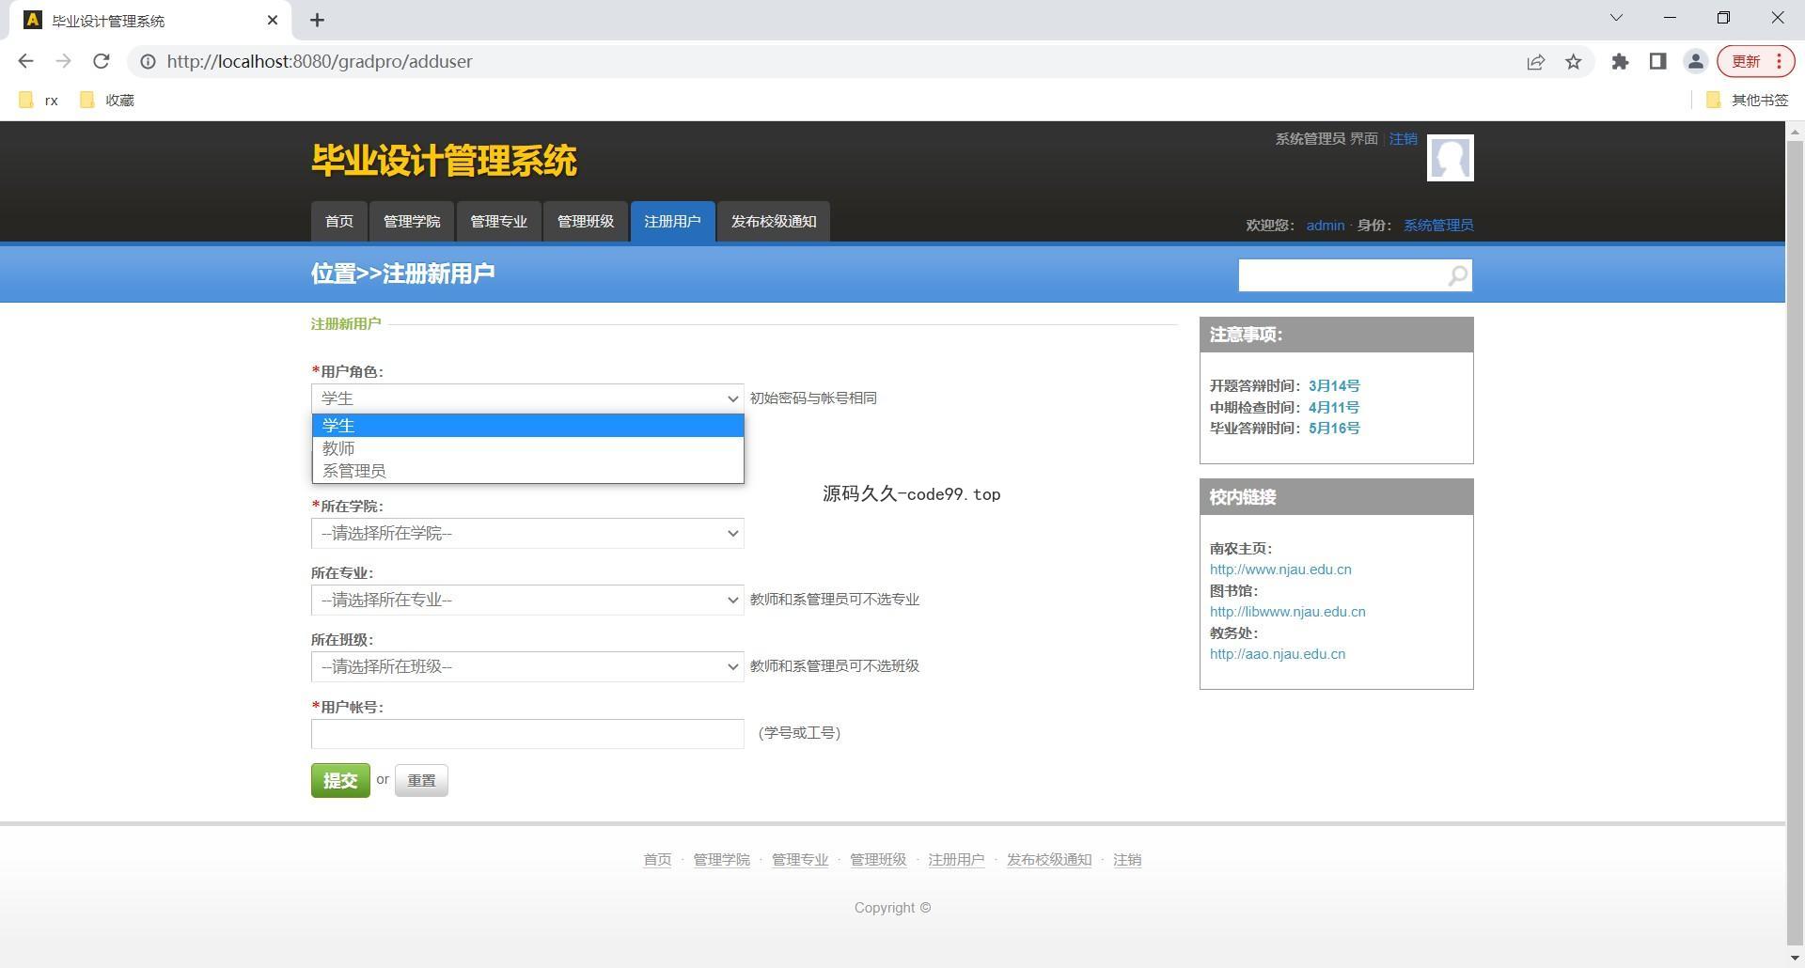1805x968 pixels.
Task: Toggle the browser side panel icon
Action: (x=1657, y=61)
